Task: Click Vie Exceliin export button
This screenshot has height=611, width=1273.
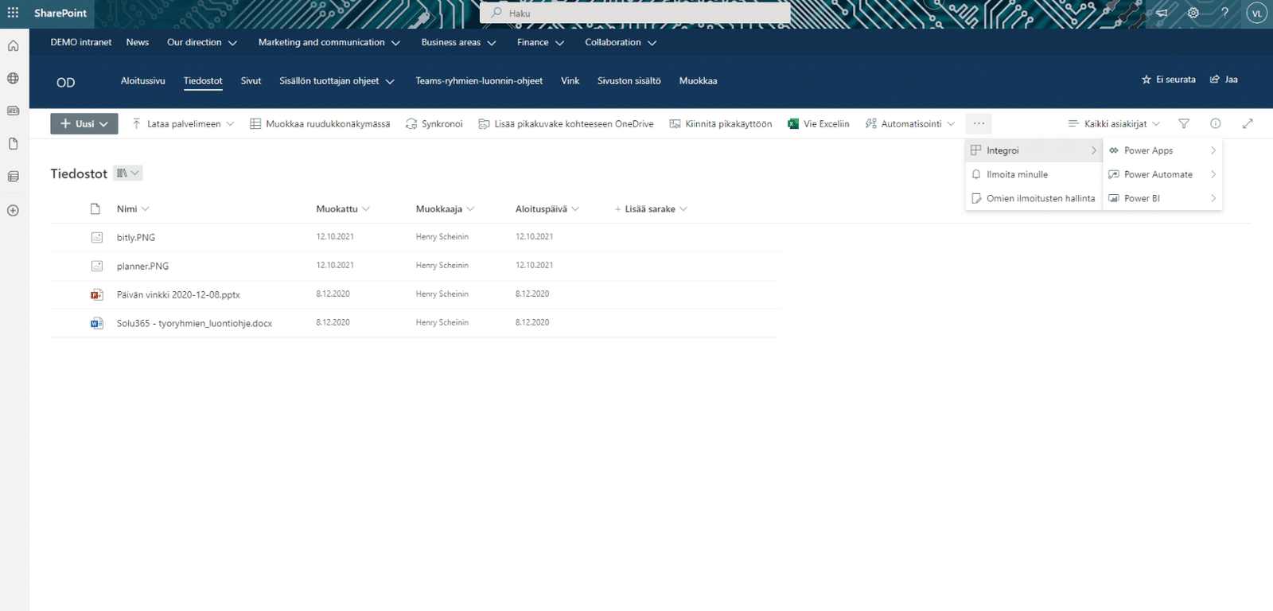Action: [x=818, y=124]
